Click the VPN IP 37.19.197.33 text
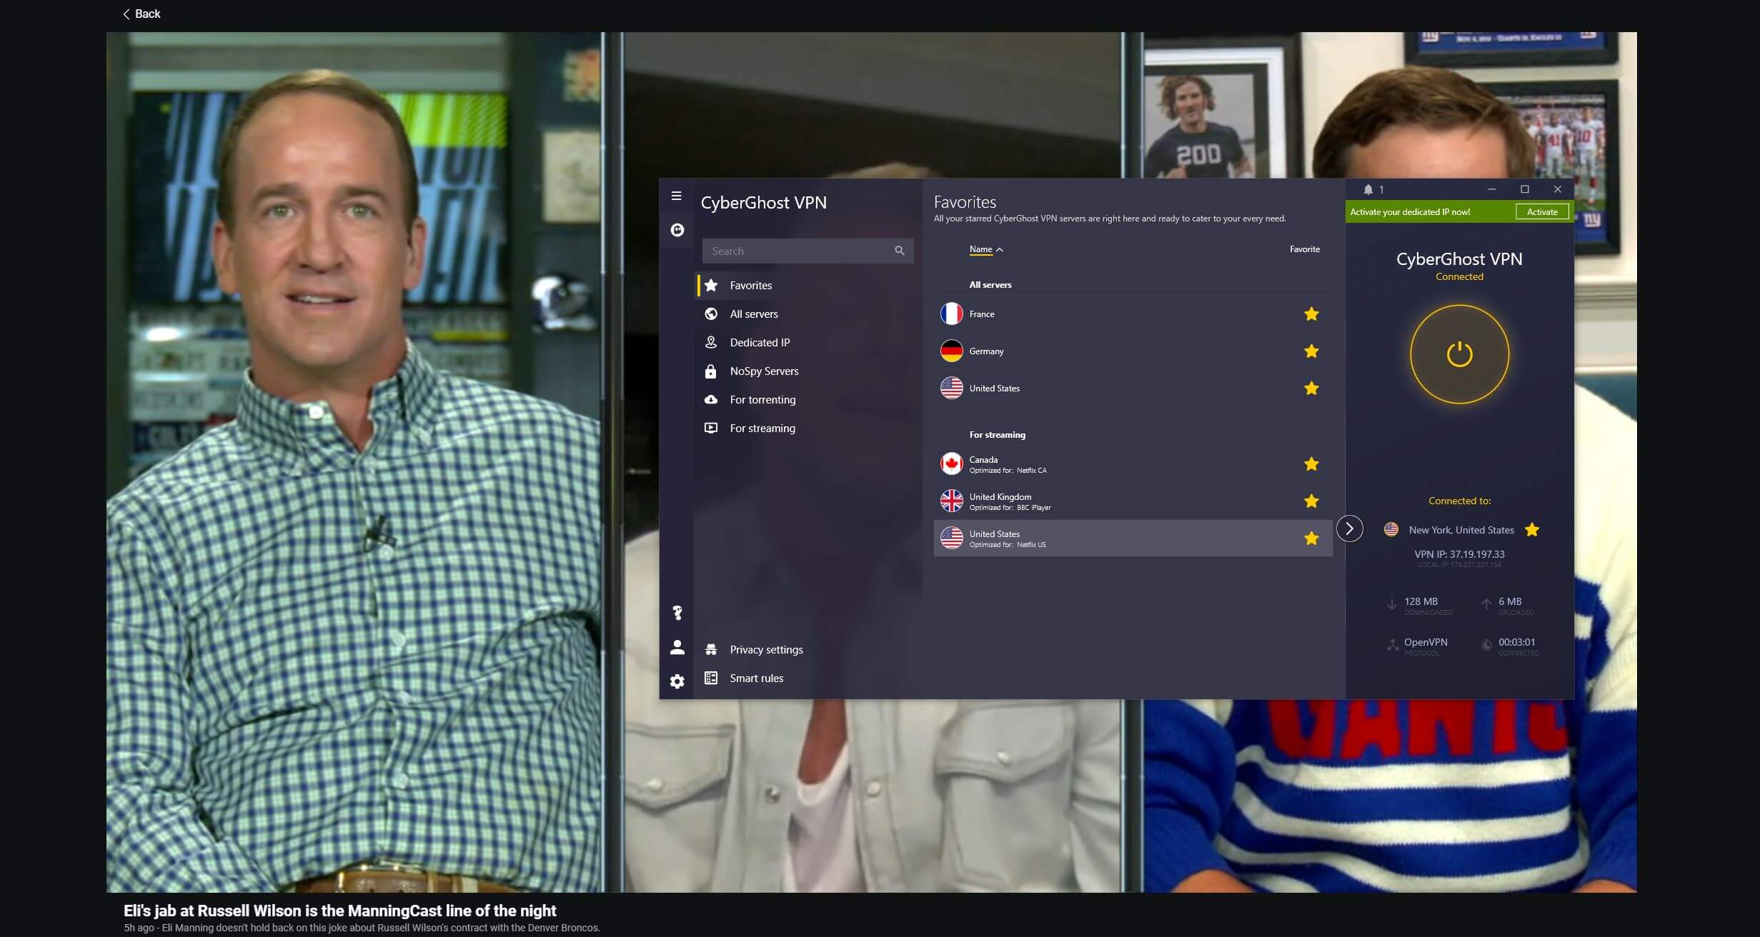Image resolution: width=1760 pixels, height=937 pixels. 1459,554
